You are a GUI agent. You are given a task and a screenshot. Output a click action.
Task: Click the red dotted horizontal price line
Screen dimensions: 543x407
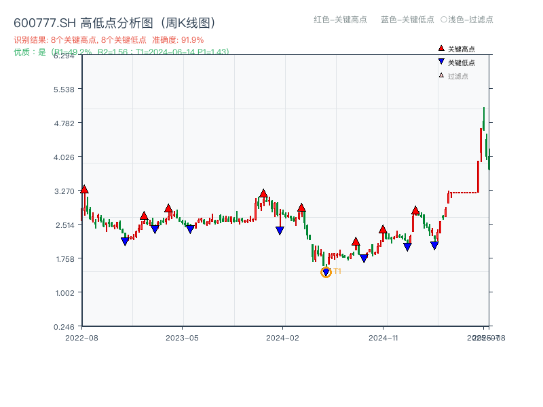464,193
